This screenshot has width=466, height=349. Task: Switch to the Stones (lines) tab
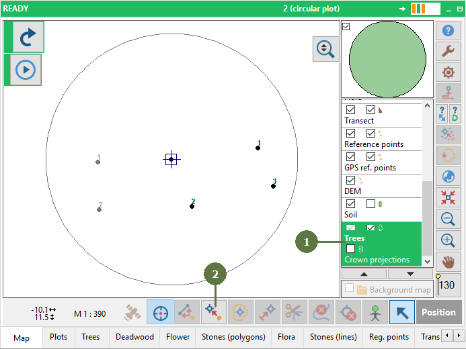click(334, 337)
